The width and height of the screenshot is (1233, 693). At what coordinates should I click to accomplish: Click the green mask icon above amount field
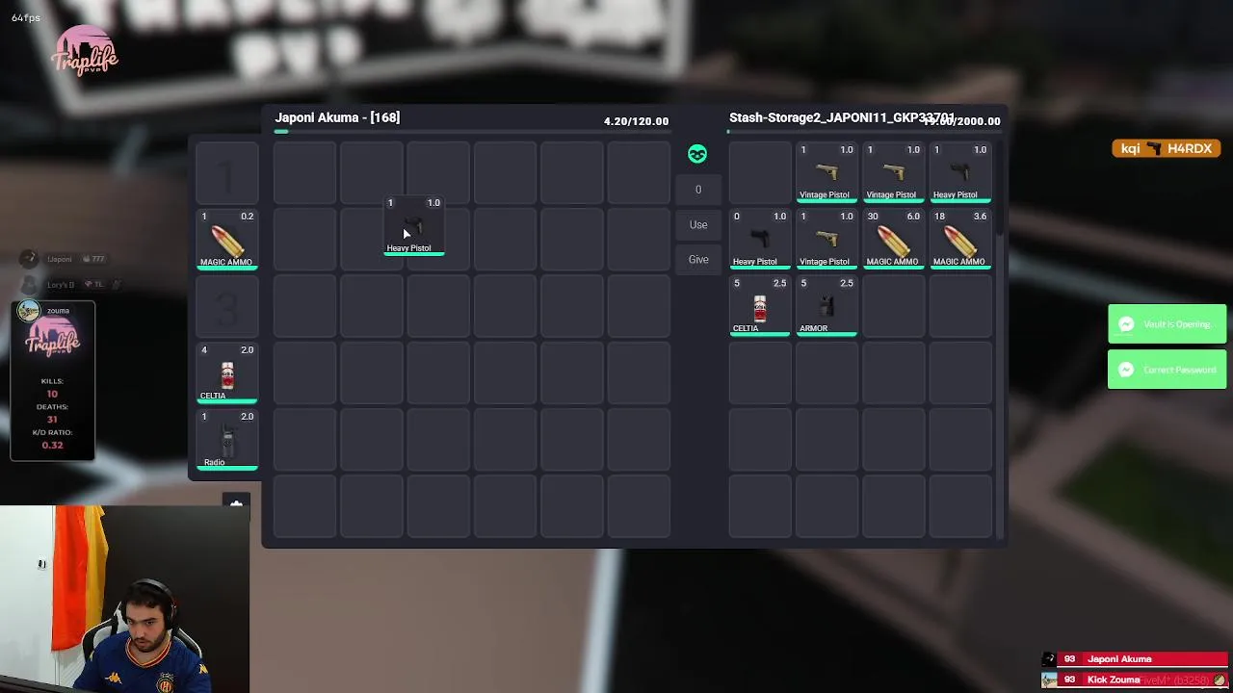[697, 154]
